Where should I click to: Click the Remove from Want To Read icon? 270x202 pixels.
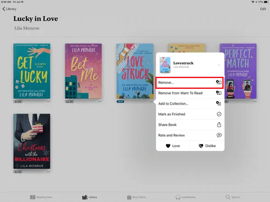pos(219,93)
